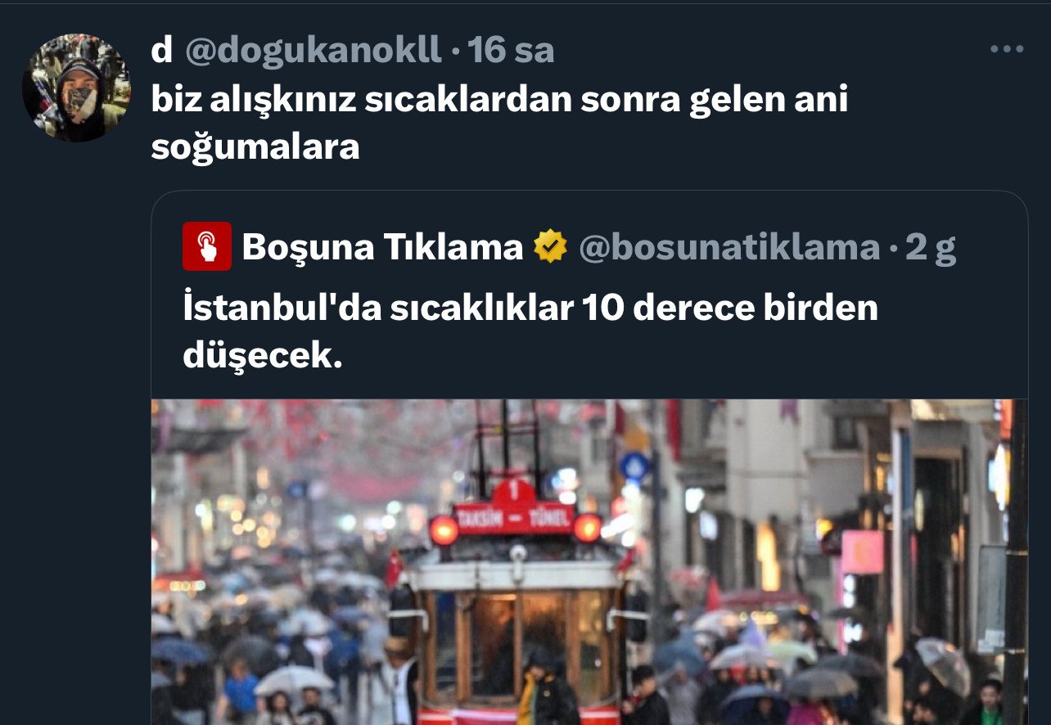Click the tram's left red headlight
Image resolution: width=1051 pixels, height=725 pixels.
coord(444,529)
